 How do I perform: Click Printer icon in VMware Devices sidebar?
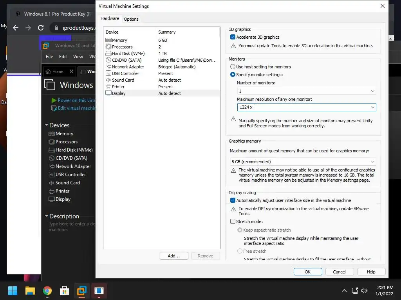pyautogui.click(x=52, y=191)
